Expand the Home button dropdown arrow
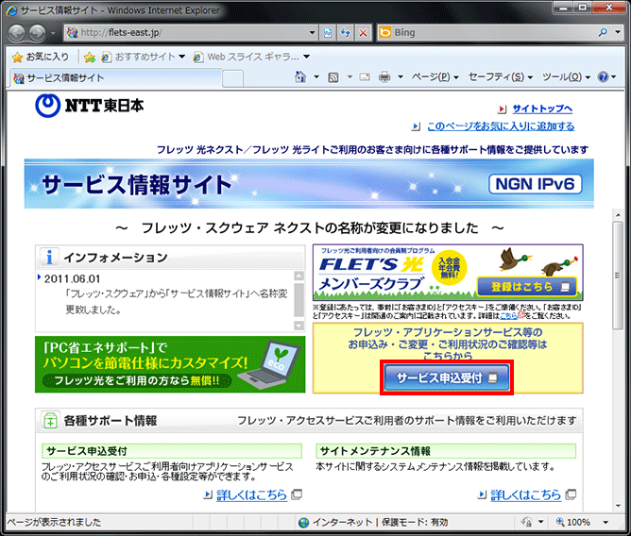 click(x=316, y=76)
